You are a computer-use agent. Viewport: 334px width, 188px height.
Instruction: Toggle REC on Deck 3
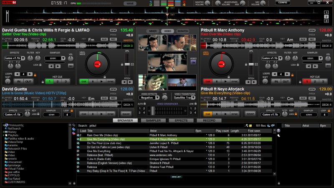coord(113,39)
